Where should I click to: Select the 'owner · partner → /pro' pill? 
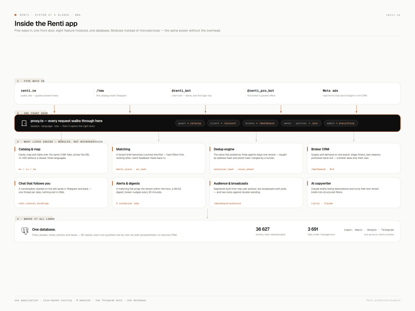(301, 123)
